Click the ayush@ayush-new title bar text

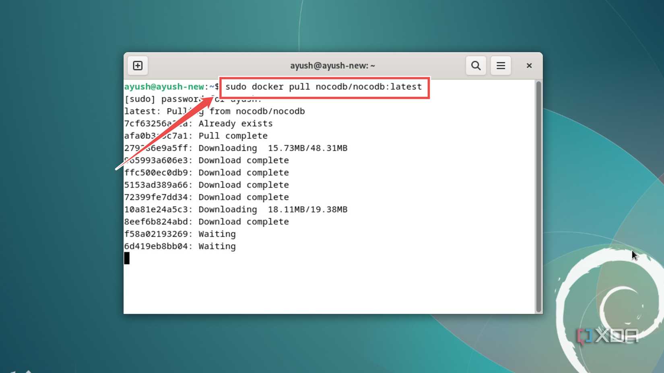coord(332,65)
